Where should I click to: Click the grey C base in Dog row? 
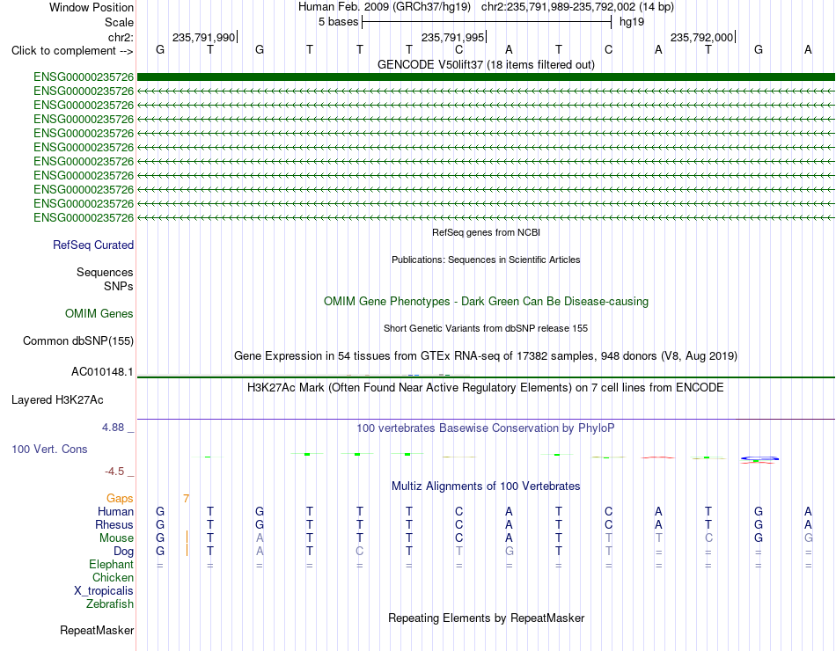(x=359, y=552)
